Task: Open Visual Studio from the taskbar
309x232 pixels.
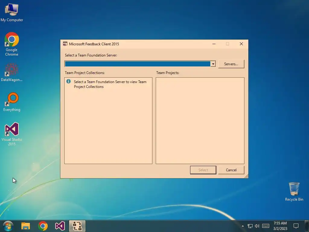Action: point(60,226)
